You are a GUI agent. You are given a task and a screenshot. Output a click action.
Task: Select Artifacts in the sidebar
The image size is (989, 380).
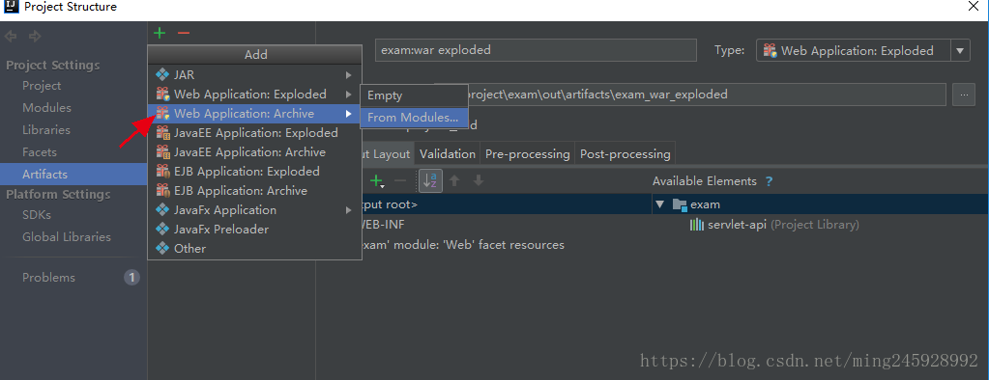click(x=73, y=175)
